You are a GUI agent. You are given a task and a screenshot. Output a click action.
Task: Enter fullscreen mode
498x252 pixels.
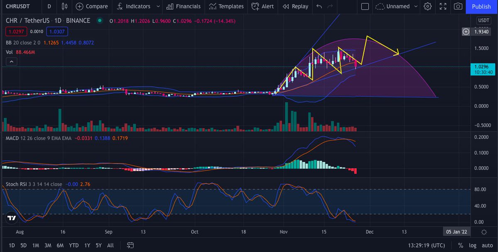click(x=443, y=6)
